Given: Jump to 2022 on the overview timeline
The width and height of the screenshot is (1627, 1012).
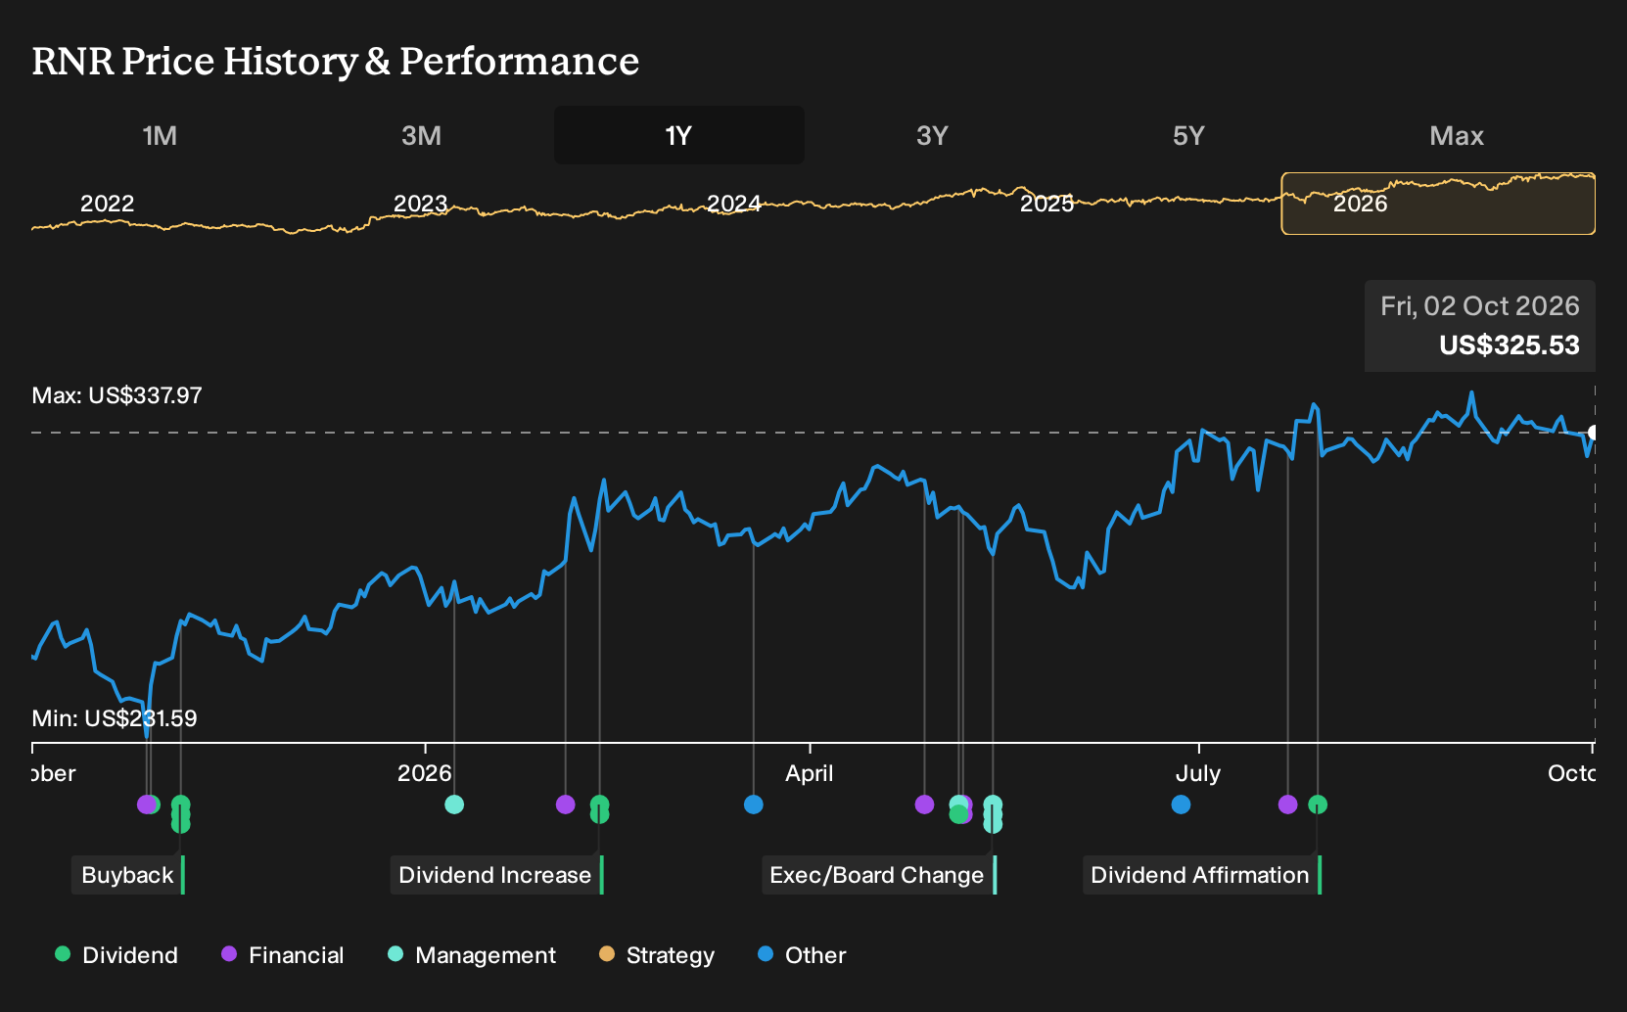Looking at the screenshot, I should (x=108, y=204).
